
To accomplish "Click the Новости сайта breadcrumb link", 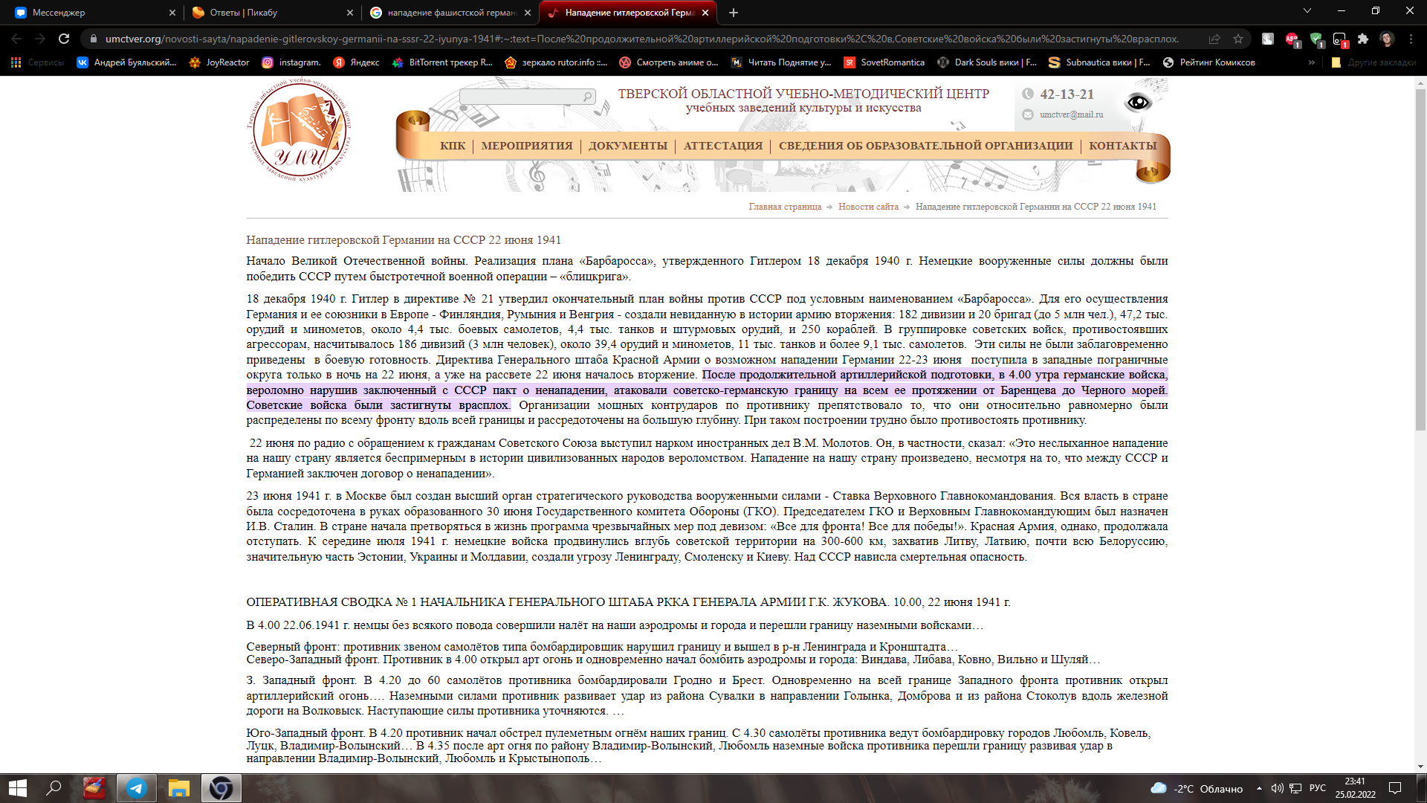I will tap(868, 207).
